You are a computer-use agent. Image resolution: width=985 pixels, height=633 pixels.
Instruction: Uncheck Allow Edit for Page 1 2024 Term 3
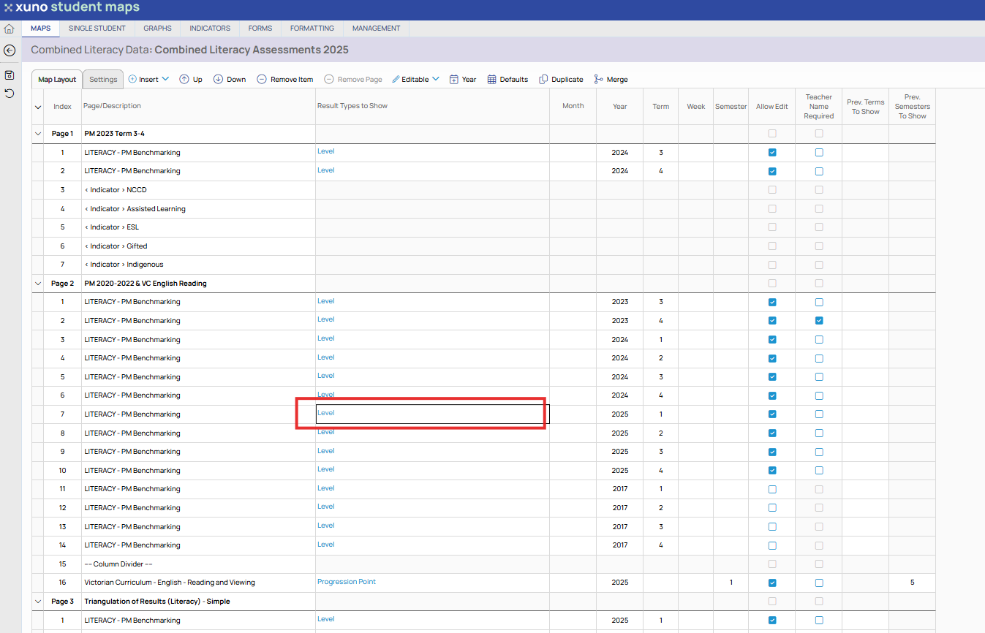[772, 153]
